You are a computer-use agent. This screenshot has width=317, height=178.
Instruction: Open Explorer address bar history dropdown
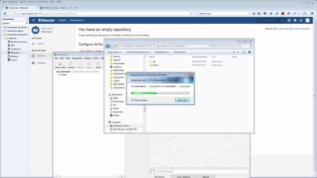(210, 46)
